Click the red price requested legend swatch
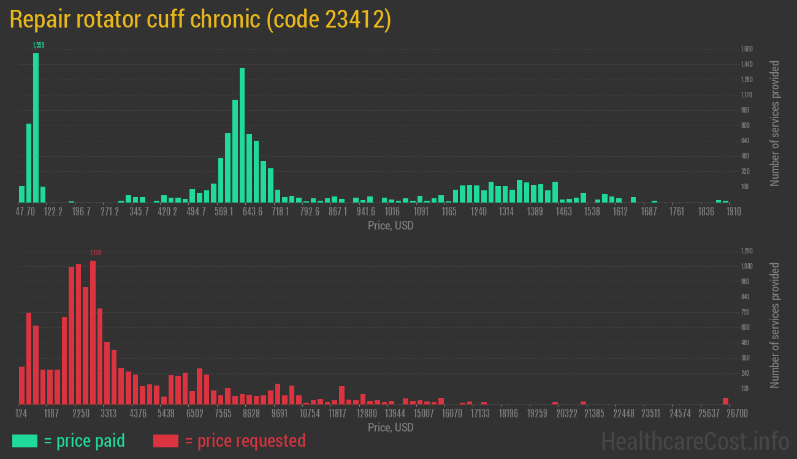The image size is (797, 459). point(166,441)
